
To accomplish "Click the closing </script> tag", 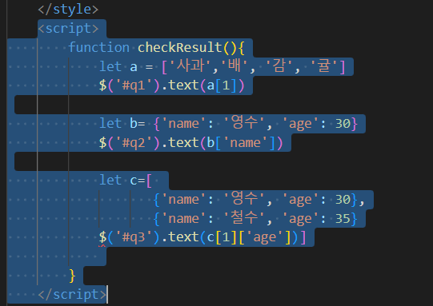I will coord(72,295).
